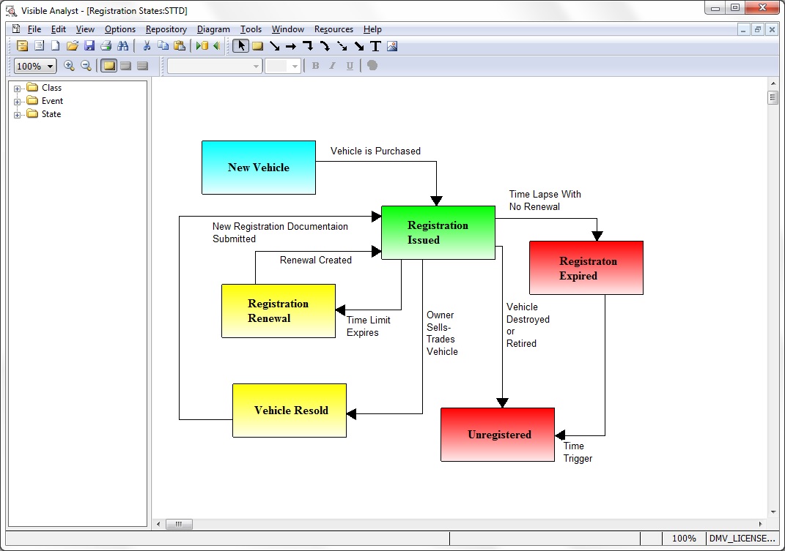Expand the State folder
785x551 pixels.
click(17, 114)
